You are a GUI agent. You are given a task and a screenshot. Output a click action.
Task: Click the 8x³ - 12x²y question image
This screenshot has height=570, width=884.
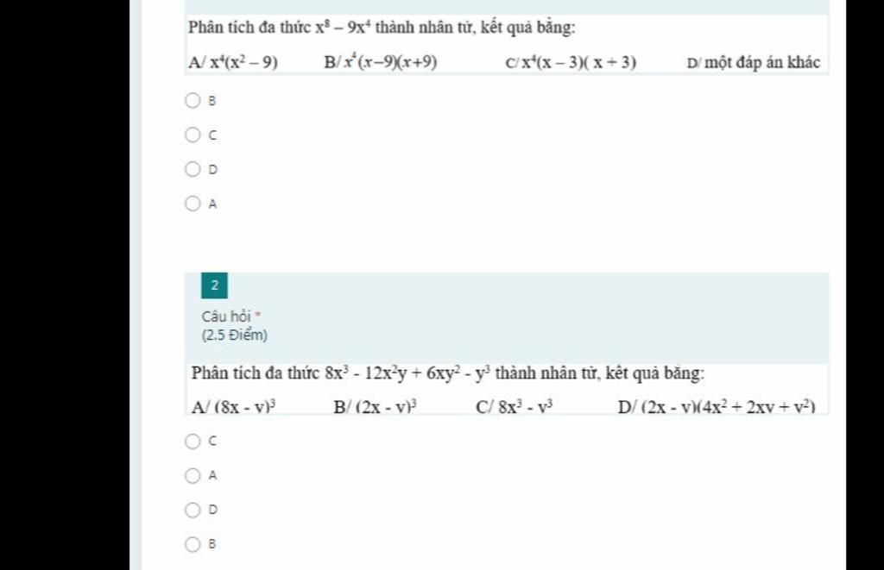[x=507, y=389]
